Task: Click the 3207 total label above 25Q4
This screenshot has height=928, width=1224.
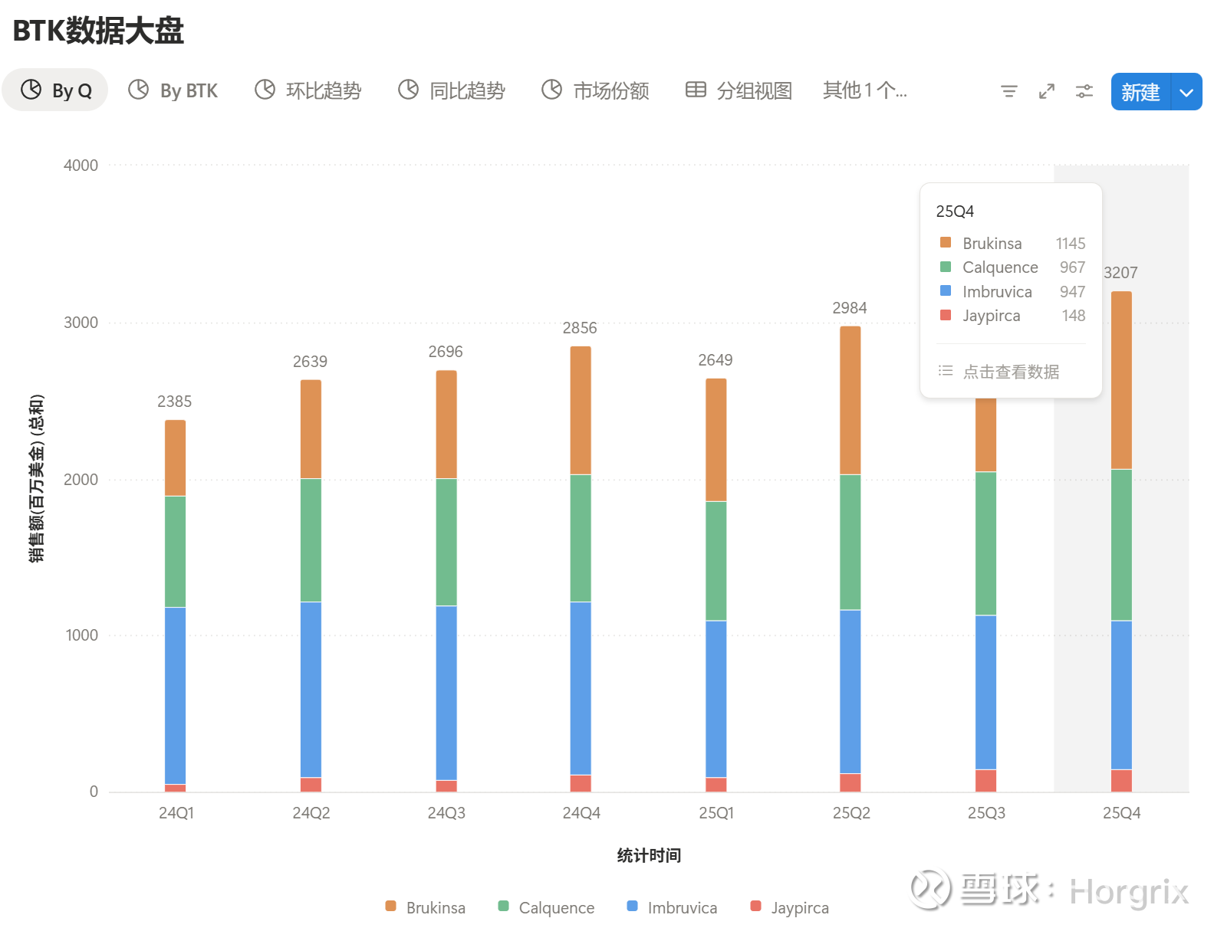Action: tap(1120, 273)
